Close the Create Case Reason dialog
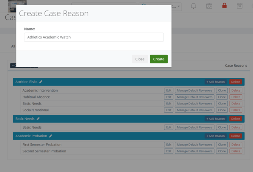Image resolution: width=253 pixels, height=172 pixels. pyautogui.click(x=140, y=59)
